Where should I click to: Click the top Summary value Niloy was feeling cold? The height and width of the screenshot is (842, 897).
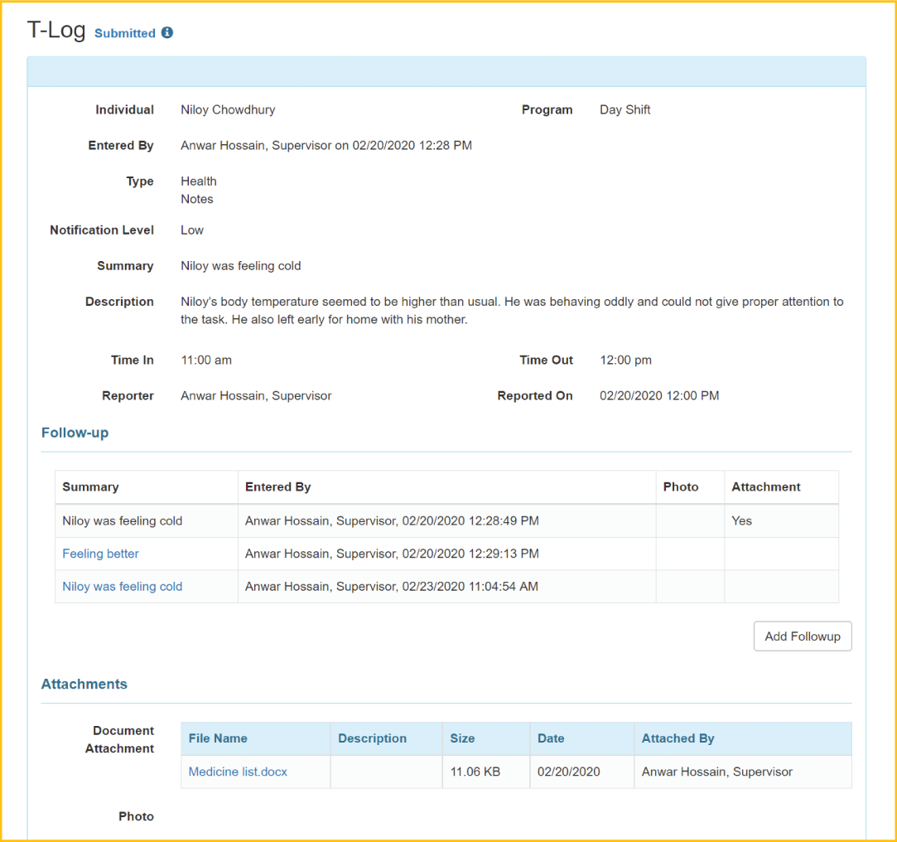tap(241, 265)
